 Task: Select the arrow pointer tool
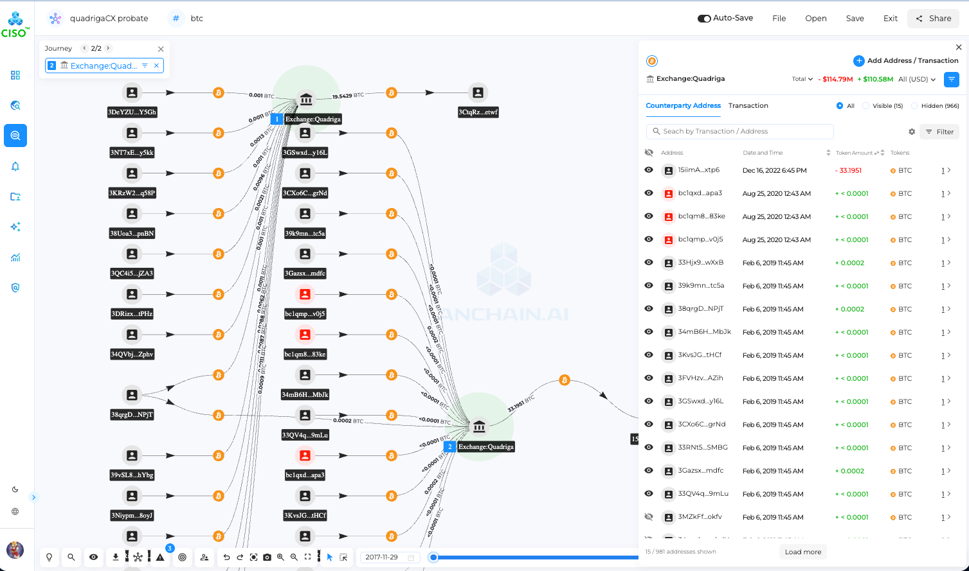[330, 558]
